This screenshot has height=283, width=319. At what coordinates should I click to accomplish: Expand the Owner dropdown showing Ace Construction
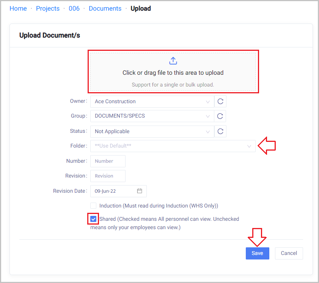point(152,102)
